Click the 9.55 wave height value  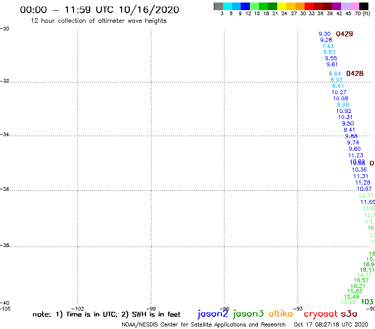coord(331,58)
